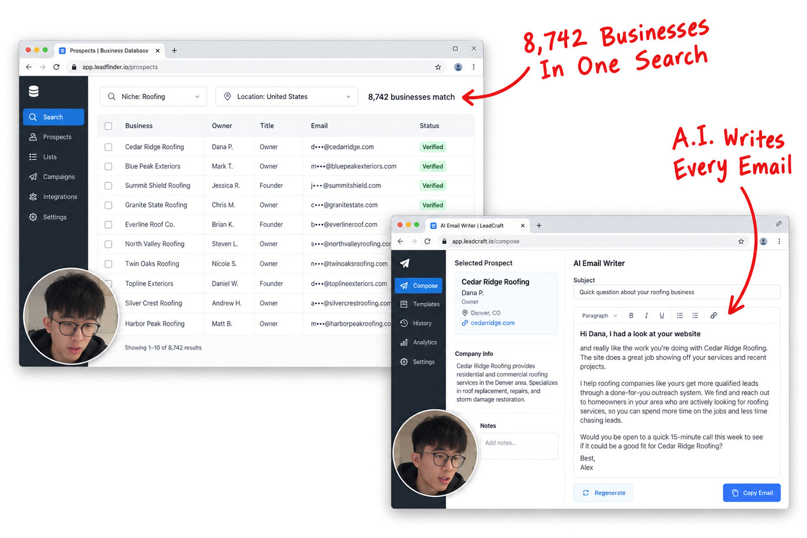Toggle the select-all checkbox in Business header
This screenshot has width=807, height=538.
108,126
